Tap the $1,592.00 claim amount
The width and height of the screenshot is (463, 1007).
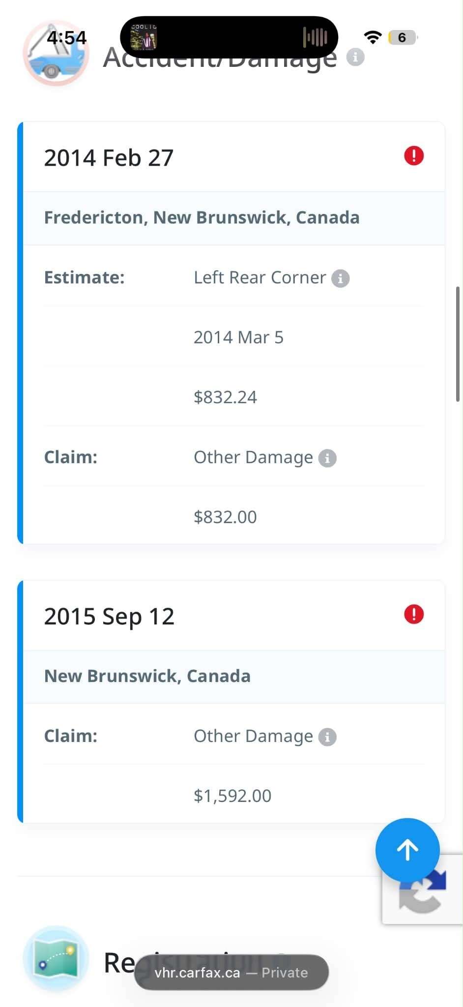(x=232, y=796)
